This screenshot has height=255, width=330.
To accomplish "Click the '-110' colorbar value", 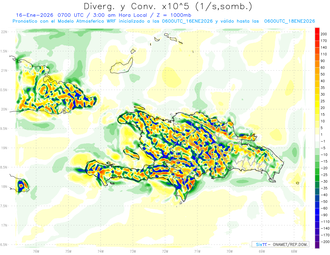I will [x=325, y=222].
